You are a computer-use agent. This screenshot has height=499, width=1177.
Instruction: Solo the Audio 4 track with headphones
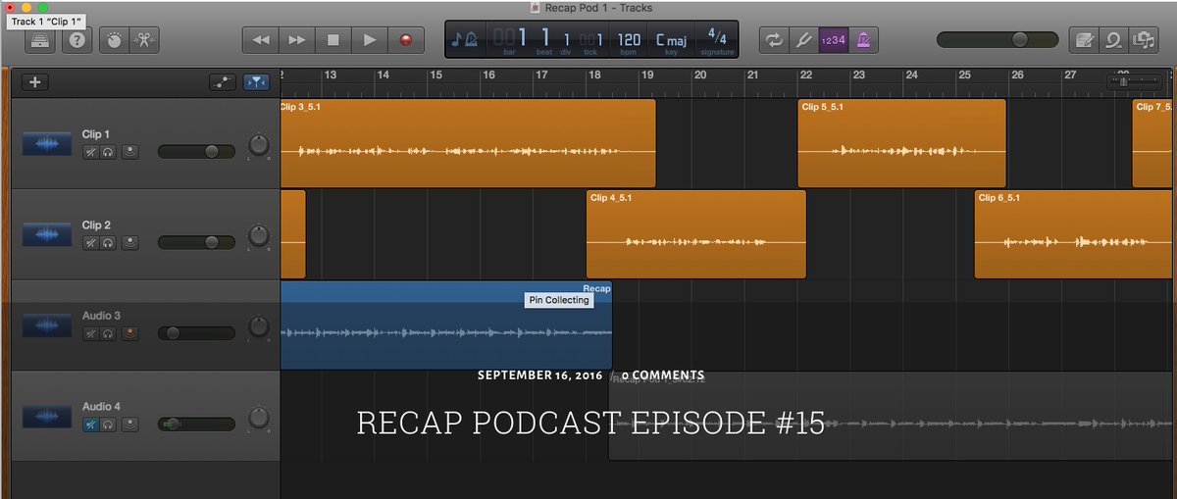coord(107,424)
